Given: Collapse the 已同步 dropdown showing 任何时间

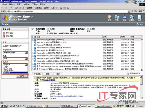Looking at the screenshot, I should click(26, 65).
